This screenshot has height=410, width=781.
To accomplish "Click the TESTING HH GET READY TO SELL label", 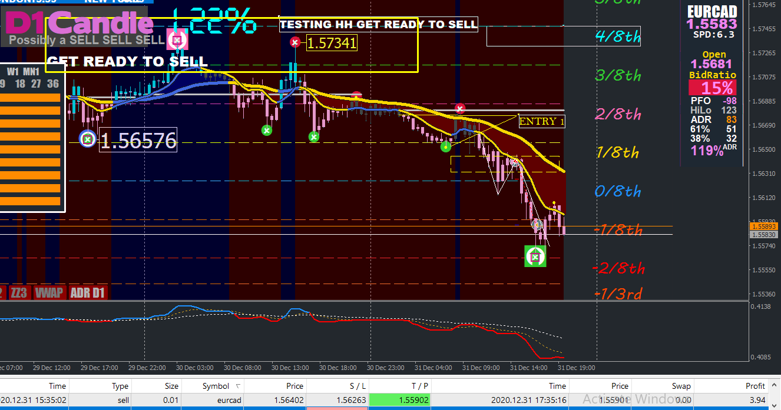I will pos(378,24).
